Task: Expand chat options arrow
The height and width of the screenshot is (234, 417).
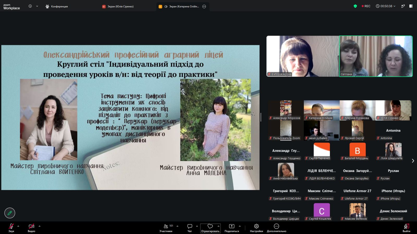Action: tap(197, 226)
